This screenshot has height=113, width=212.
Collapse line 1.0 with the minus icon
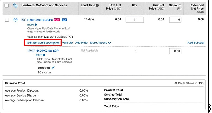(15, 20)
